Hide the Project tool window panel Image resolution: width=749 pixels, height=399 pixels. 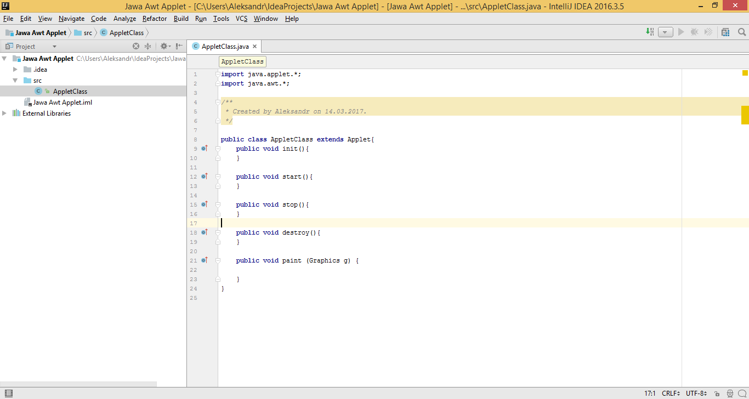click(x=179, y=47)
